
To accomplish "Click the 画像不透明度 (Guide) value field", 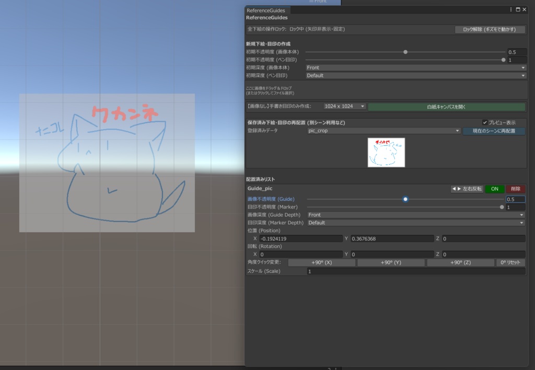I will click(x=516, y=199).
